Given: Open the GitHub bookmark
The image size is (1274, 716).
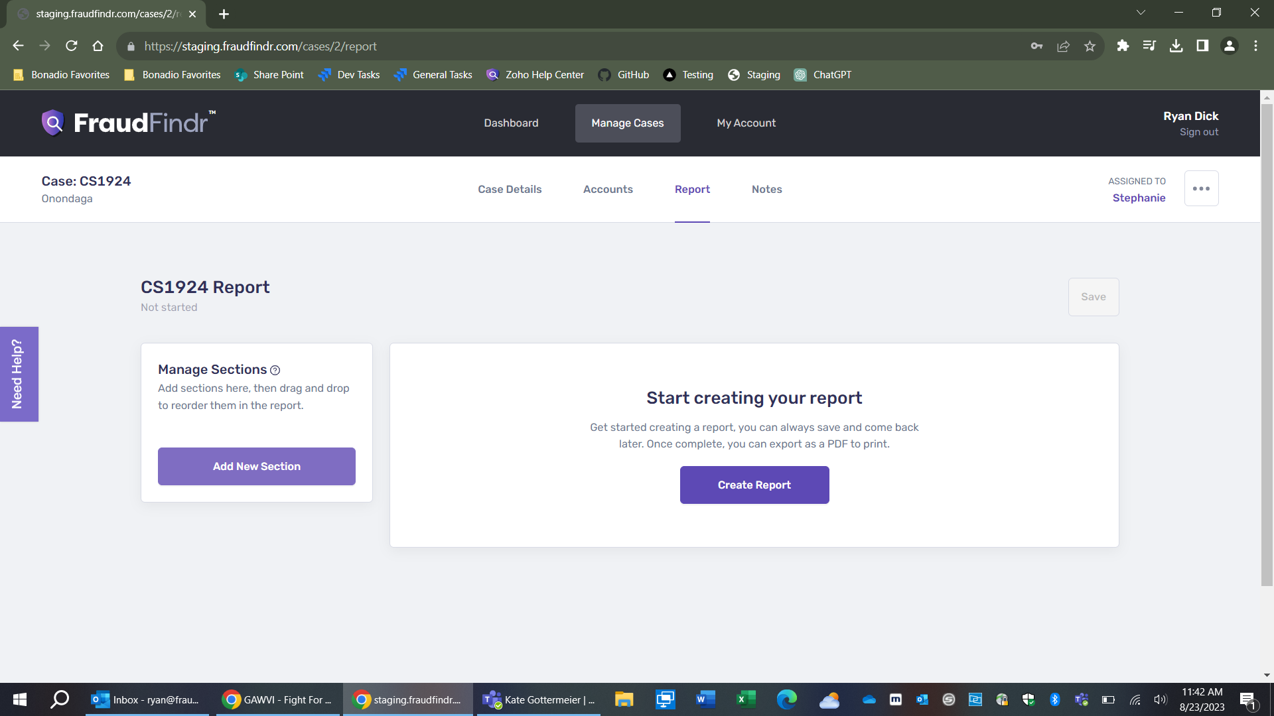Looking at the screenshot, I should 624,75.
